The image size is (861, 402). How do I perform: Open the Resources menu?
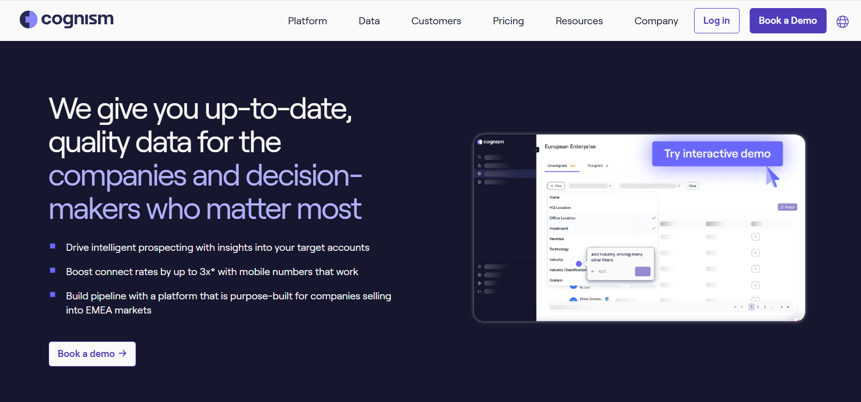[579, 21]
